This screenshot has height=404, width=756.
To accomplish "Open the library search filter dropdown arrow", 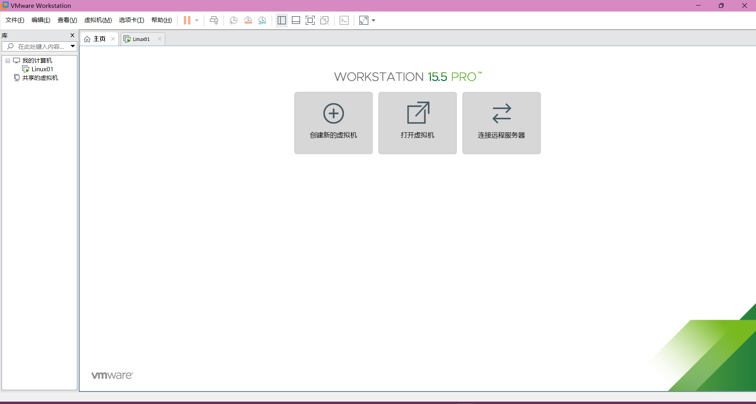I will click(x=73, y=46).
